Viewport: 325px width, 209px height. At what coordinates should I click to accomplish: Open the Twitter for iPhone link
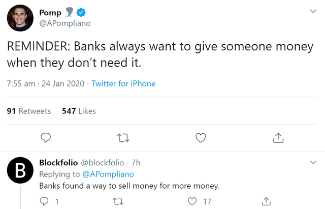click(123, 83)
